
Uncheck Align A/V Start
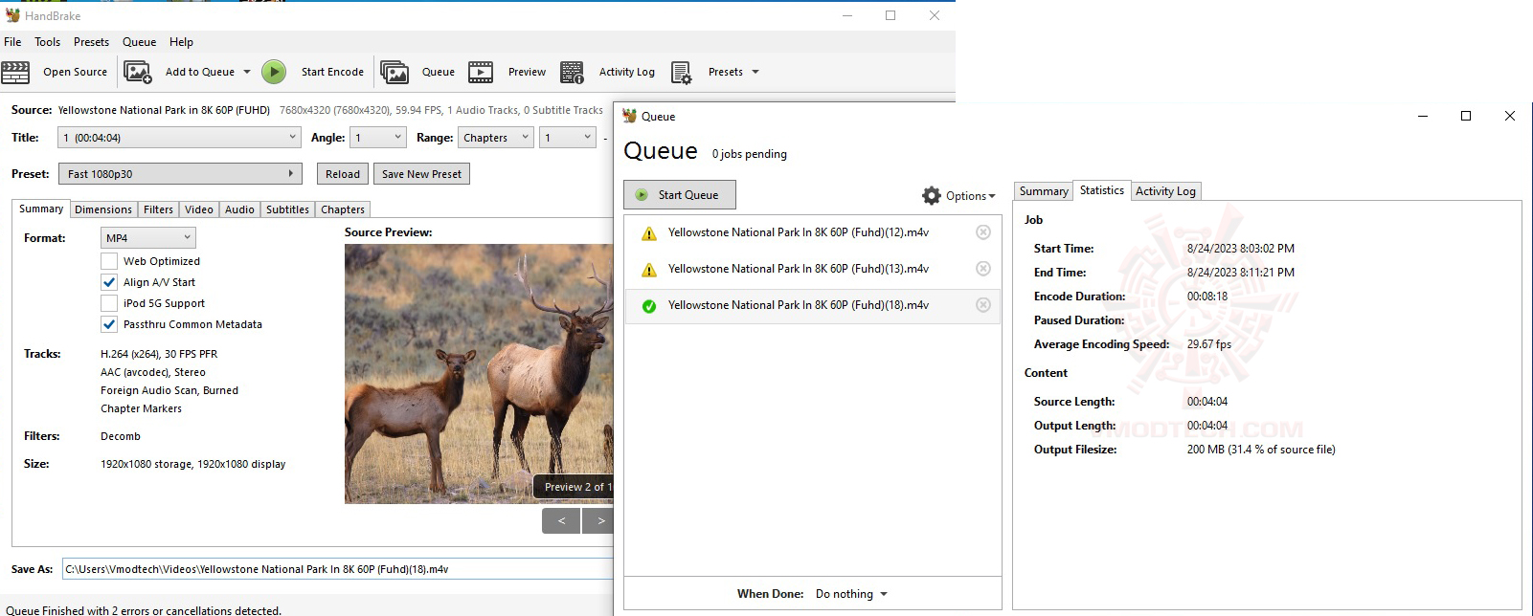(x=109, y=282)
